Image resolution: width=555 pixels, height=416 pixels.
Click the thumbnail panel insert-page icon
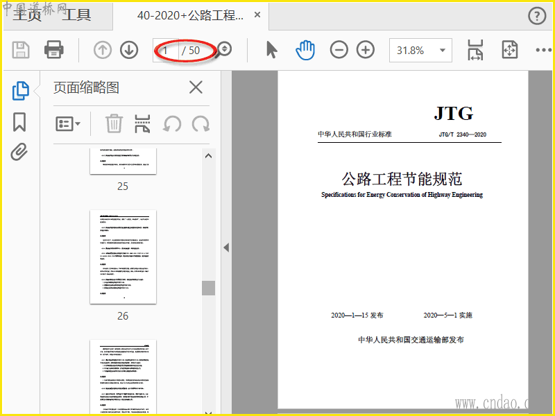142,124
